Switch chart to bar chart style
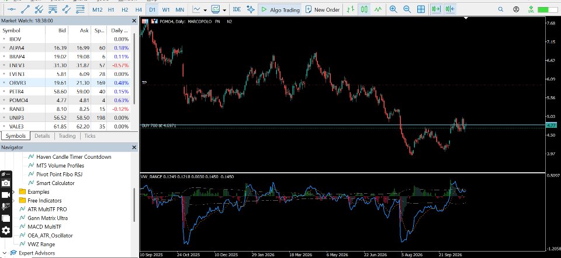Viewport: 561px width, 258px height. click(x=351, y=10)
